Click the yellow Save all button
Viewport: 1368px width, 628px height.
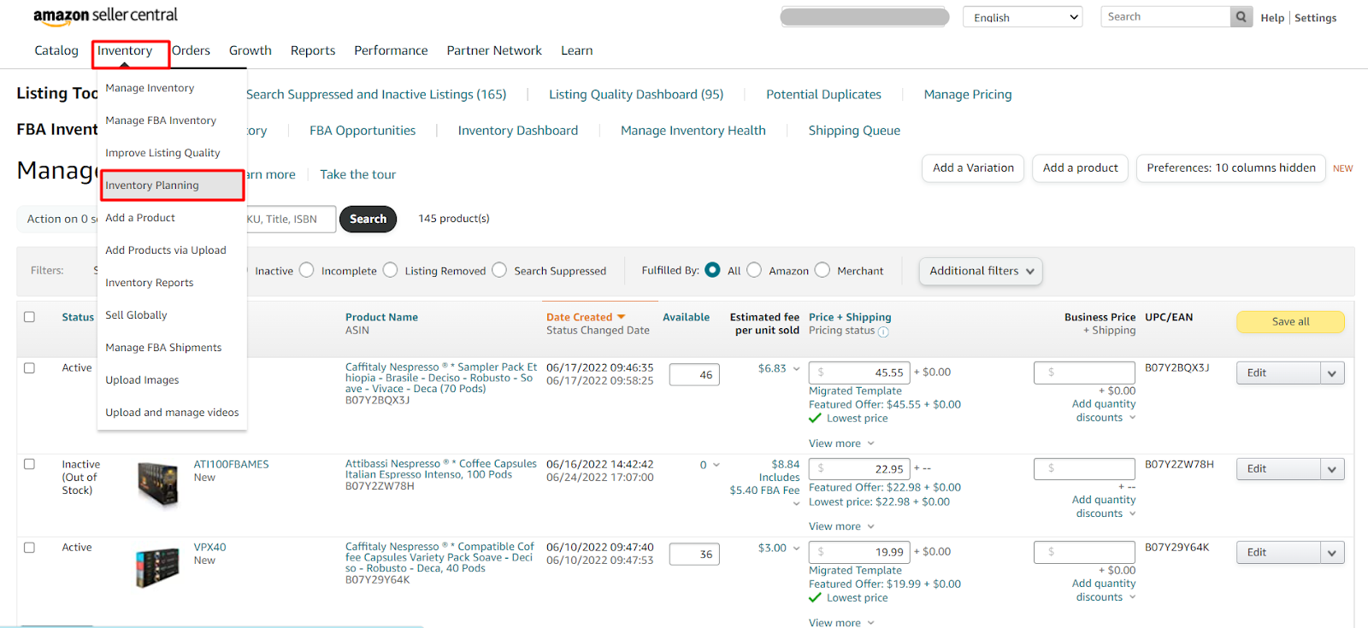1290,321
